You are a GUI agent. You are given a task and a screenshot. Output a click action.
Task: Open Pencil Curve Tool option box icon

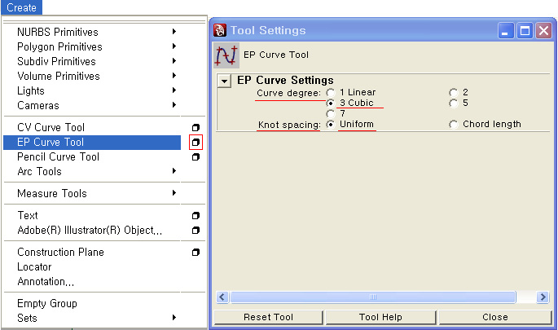tap(196, 156)
